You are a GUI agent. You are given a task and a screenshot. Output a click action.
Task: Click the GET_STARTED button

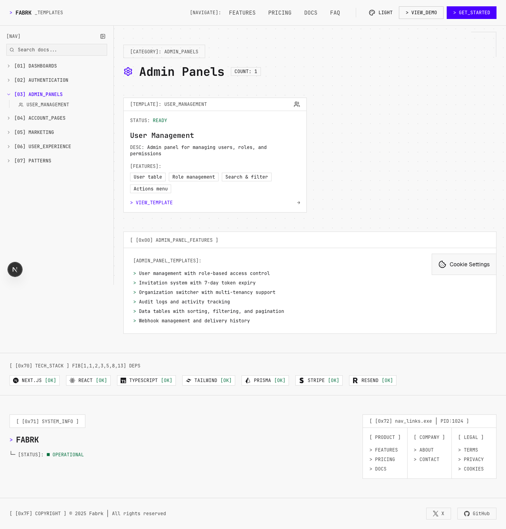click(x=472, y=13)
